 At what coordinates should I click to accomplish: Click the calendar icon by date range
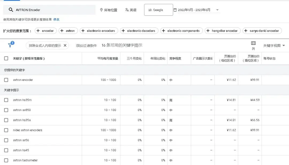click(175, 10)
